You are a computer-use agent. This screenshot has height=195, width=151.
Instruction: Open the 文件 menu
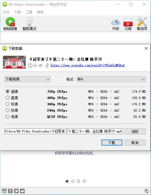pyautogui.click(x=6, y=12)
